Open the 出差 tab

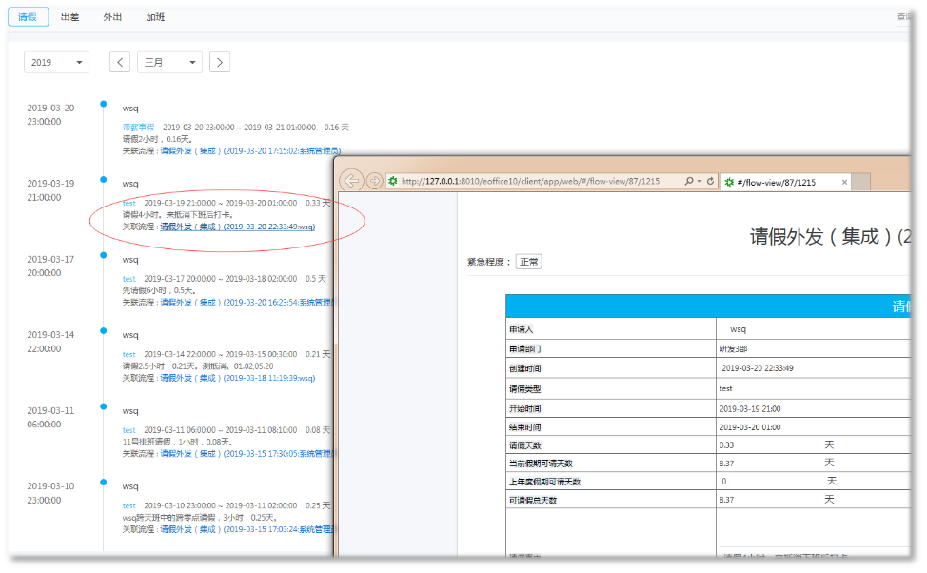[x=69, y=17]
